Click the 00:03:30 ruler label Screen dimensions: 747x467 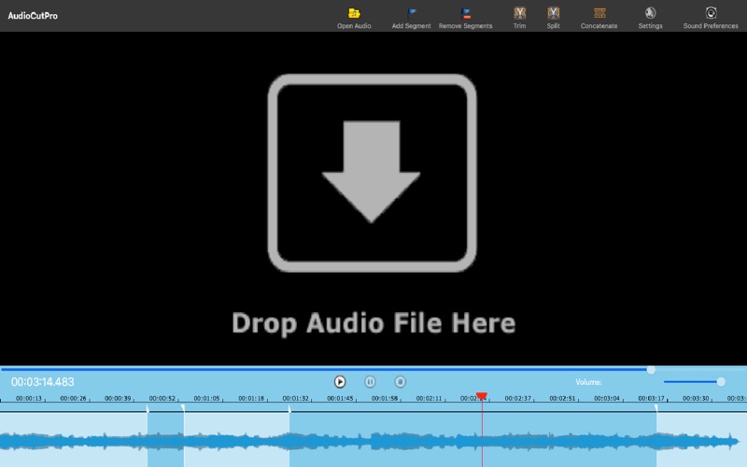(696, 399)
